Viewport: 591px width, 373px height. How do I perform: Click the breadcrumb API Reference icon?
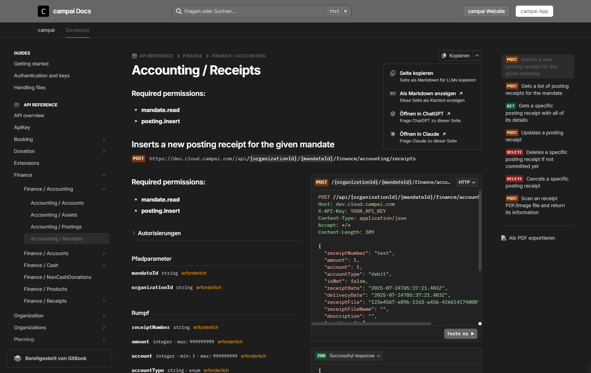pyautogui.click(x=134, y=56)
